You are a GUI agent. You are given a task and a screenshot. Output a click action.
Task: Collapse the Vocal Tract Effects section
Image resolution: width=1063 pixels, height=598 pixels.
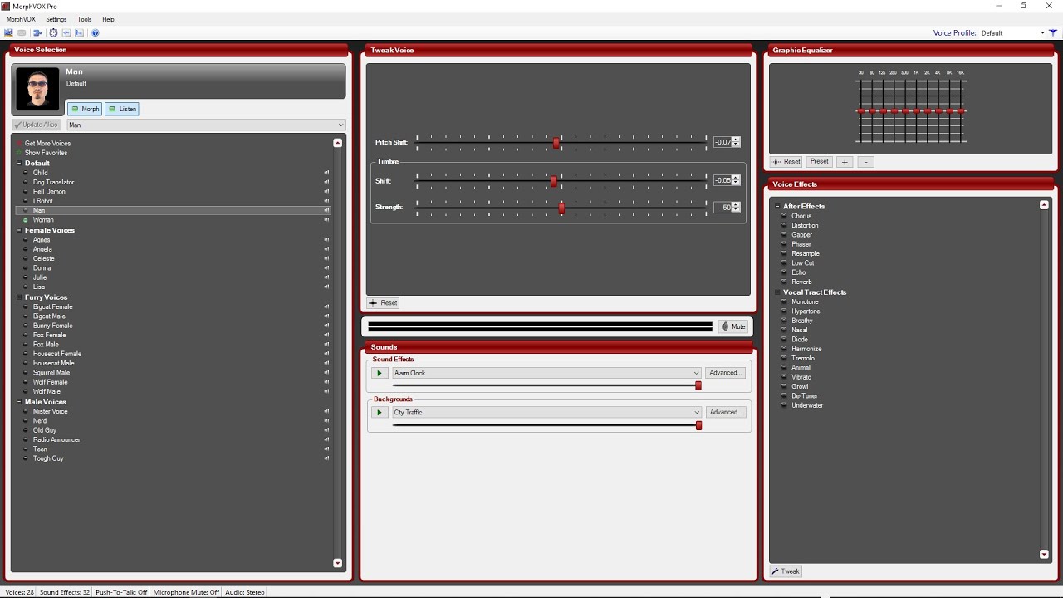click(778, 292)
